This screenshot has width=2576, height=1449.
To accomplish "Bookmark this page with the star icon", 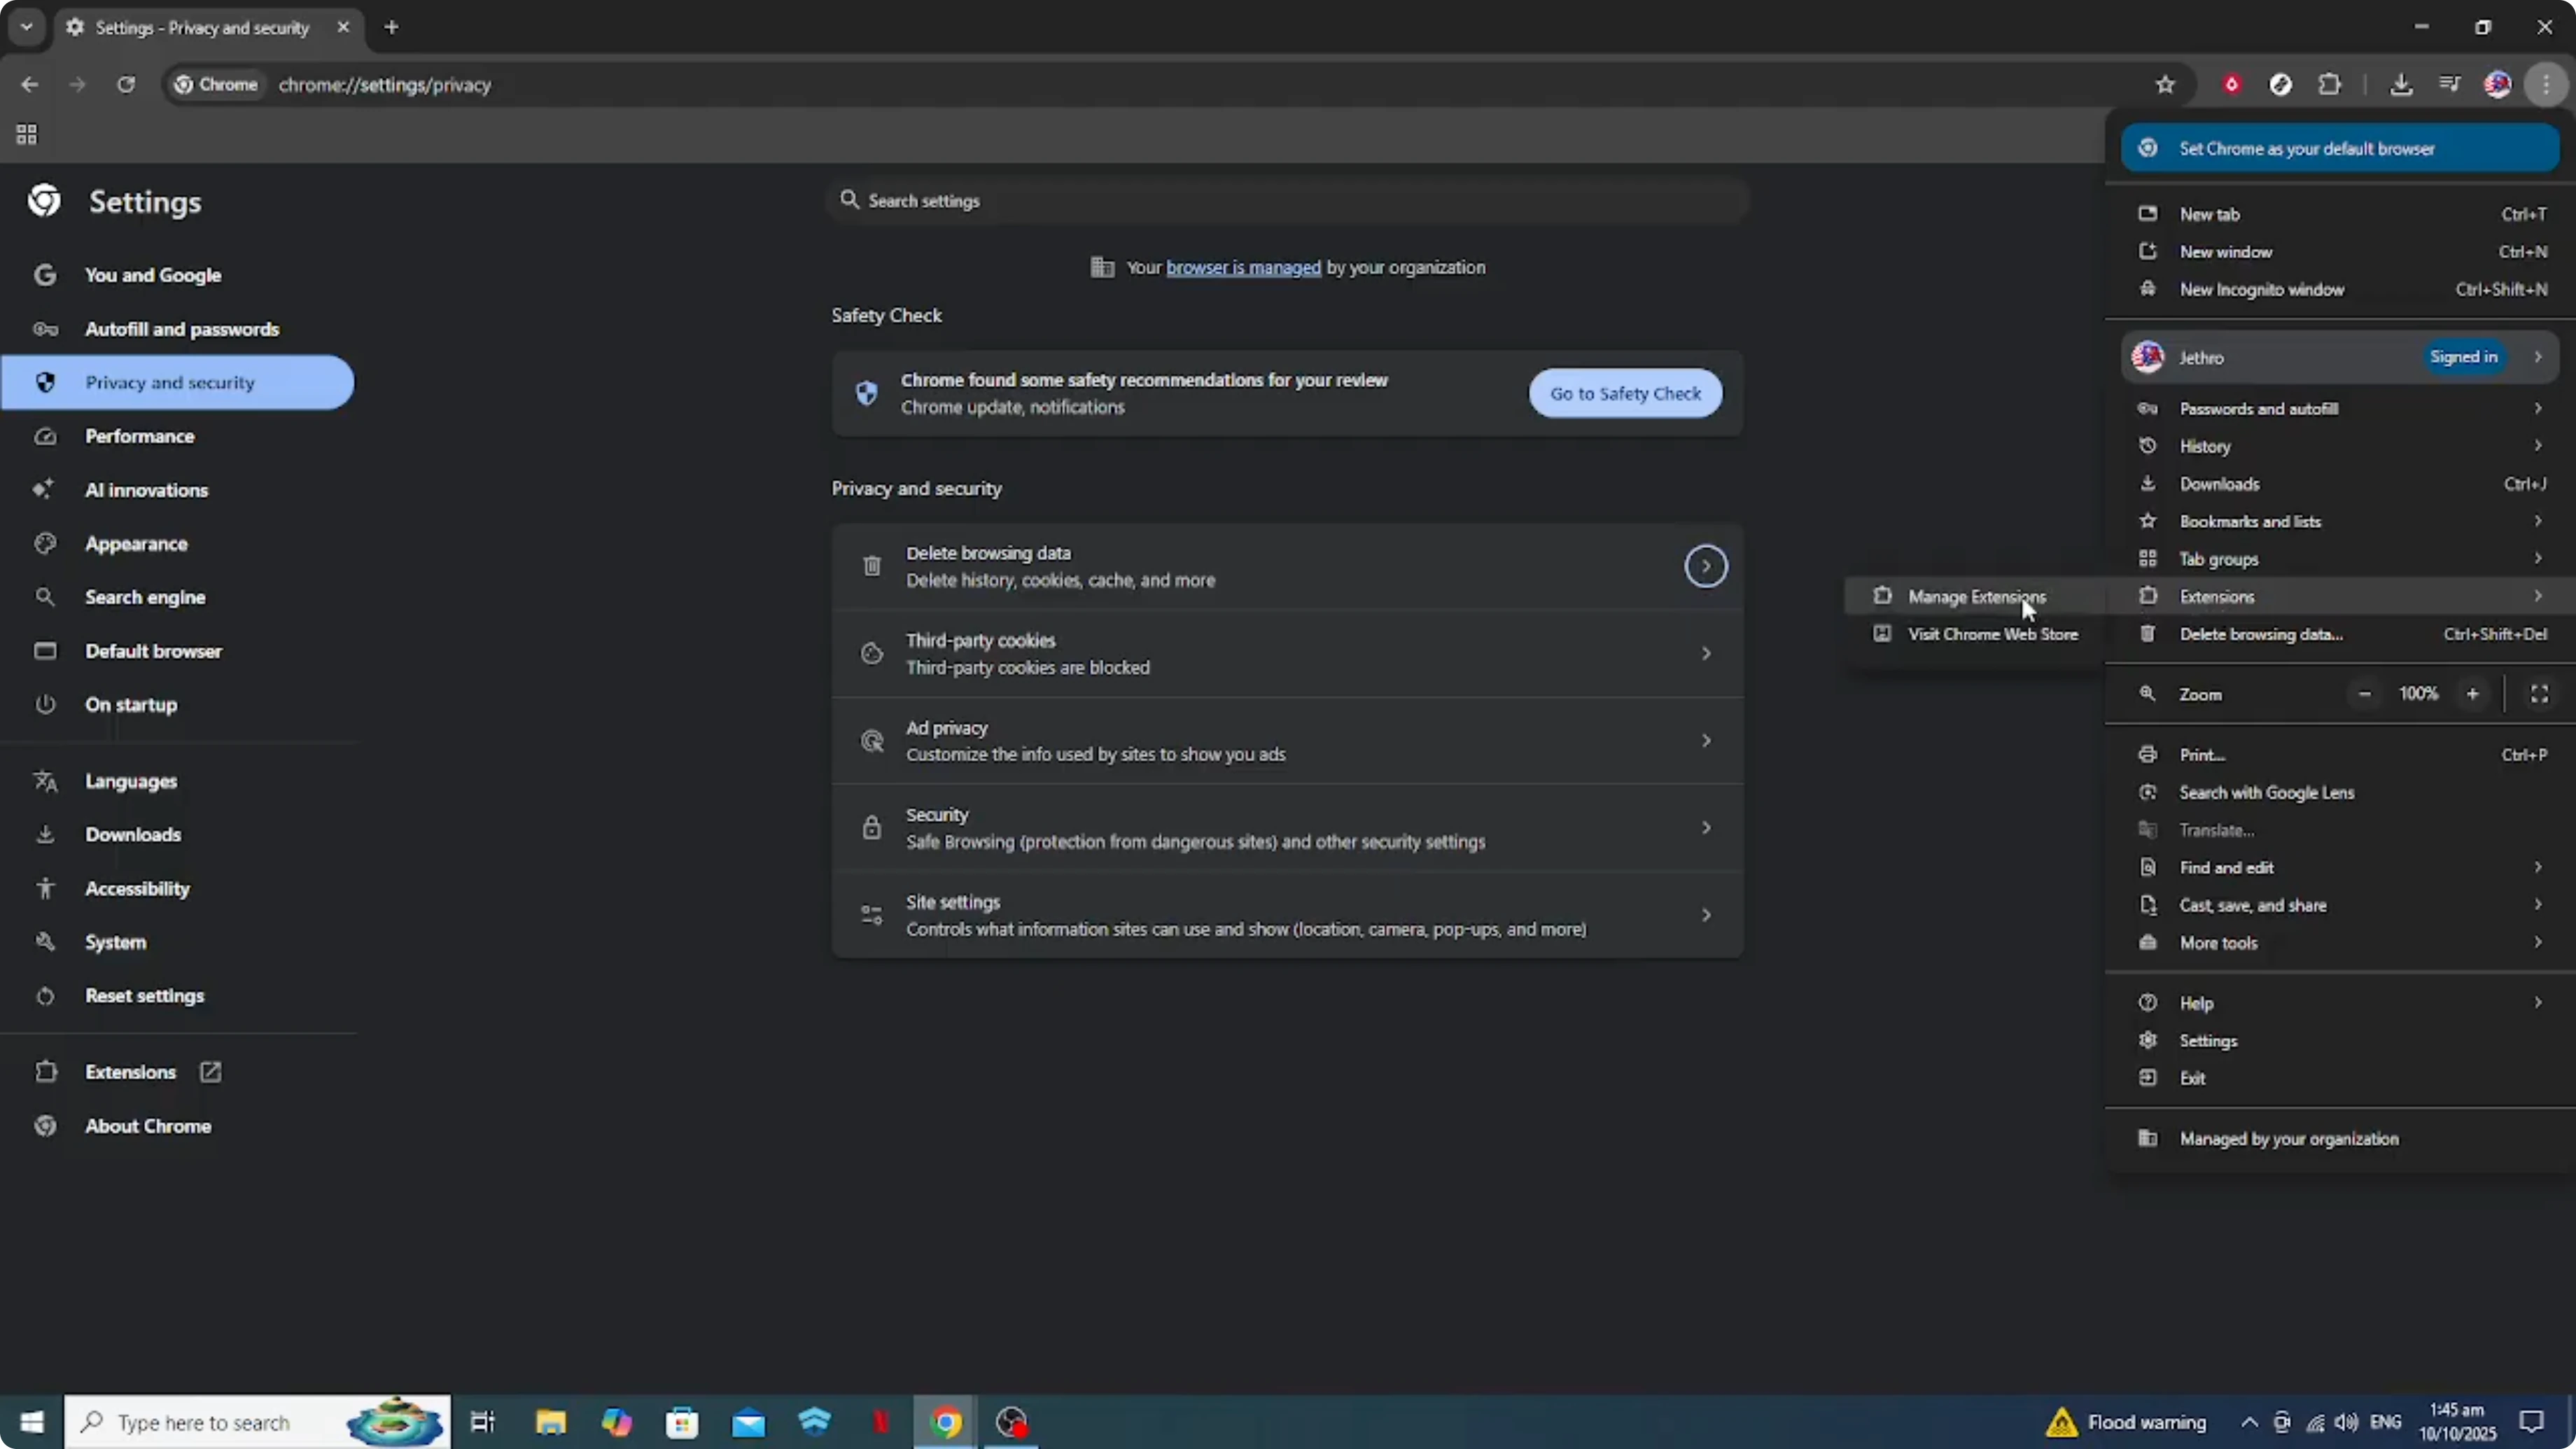I will [x=2165, y=84].
